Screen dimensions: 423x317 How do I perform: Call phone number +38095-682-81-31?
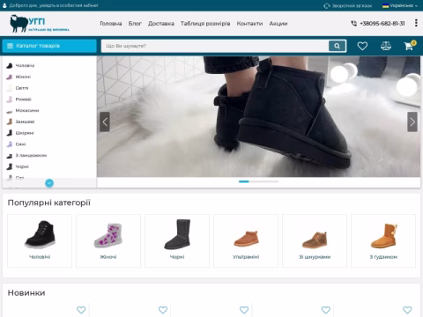click(382, 23)
